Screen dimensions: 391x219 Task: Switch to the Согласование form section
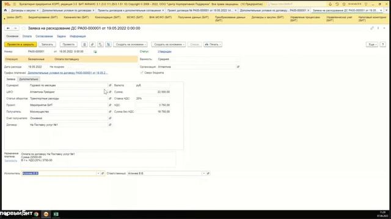click(x=44, y=36)
